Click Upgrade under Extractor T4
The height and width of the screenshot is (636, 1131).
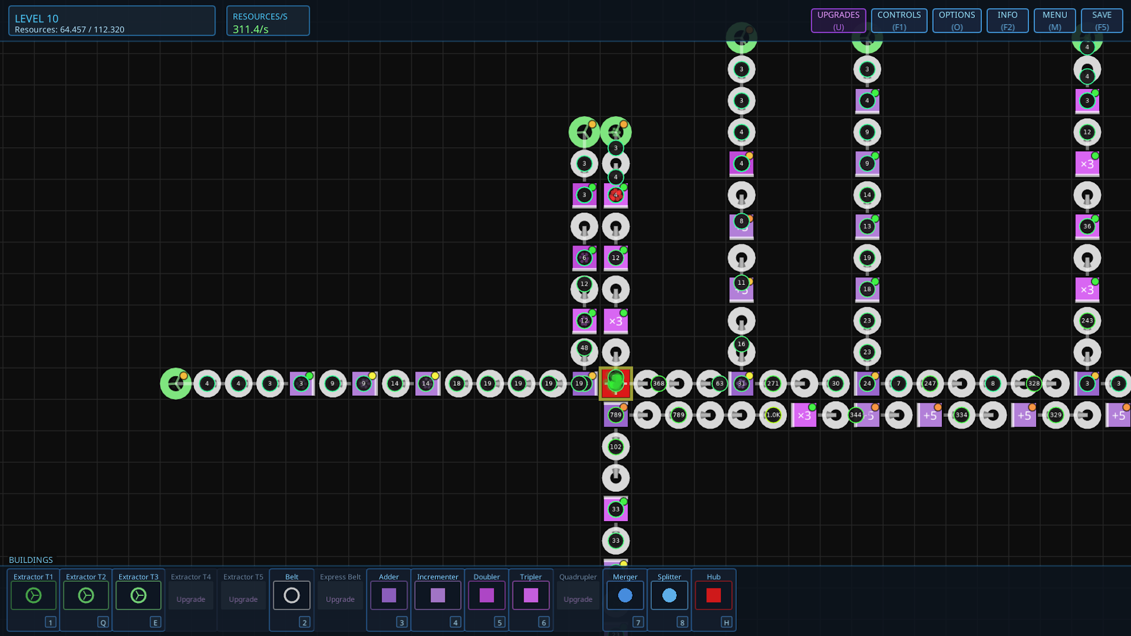click(191, 599)
